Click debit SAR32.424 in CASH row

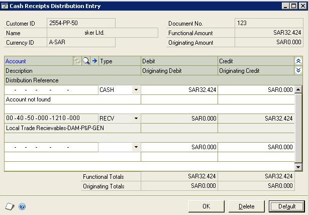tap(179, 90)
